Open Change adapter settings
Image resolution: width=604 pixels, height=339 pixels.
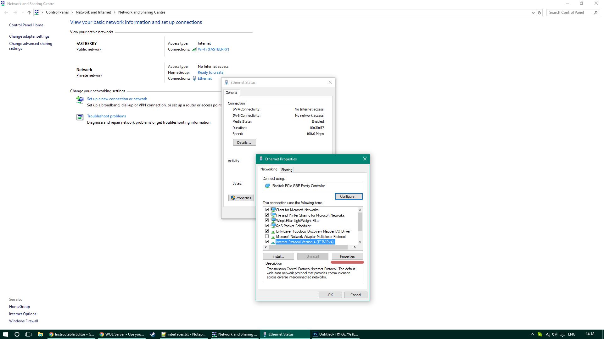(29, 36)
